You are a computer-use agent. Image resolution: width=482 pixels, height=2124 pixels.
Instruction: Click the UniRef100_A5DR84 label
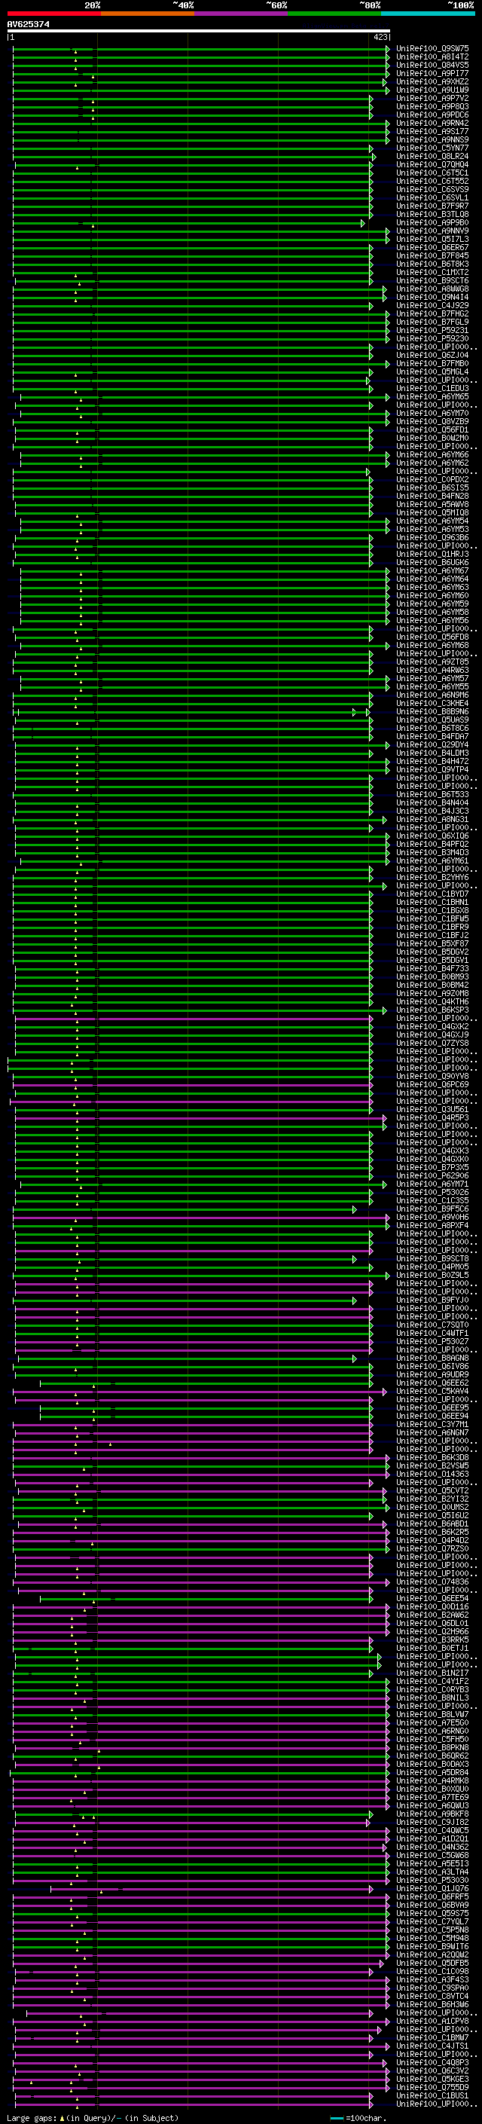[432, 1772]
